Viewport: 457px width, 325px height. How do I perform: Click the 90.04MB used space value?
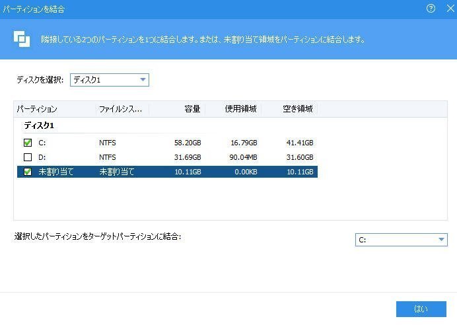pyautogui.click(x=244, y=157)
